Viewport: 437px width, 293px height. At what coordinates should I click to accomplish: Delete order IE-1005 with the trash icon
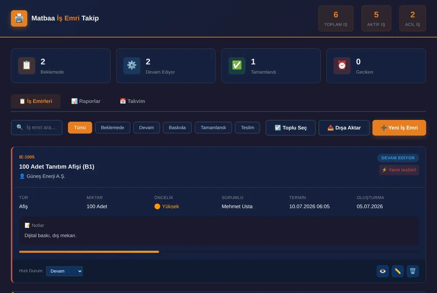click(x=413, y=271)
